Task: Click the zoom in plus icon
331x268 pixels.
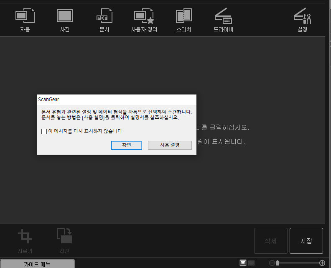Action: click(x=322, y=263)
